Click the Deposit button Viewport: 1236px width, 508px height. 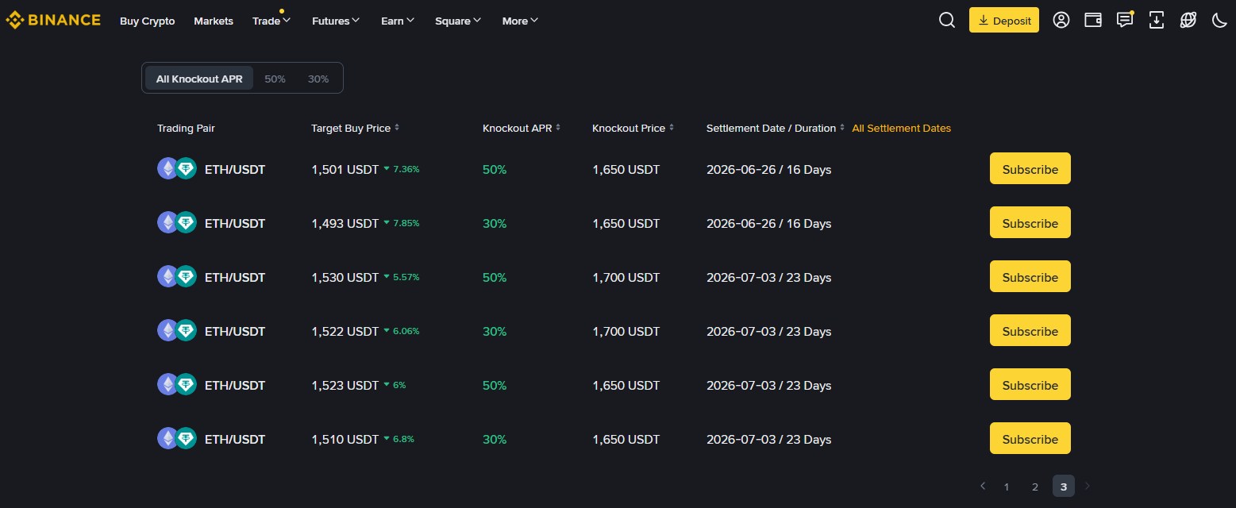[1004, 21]
